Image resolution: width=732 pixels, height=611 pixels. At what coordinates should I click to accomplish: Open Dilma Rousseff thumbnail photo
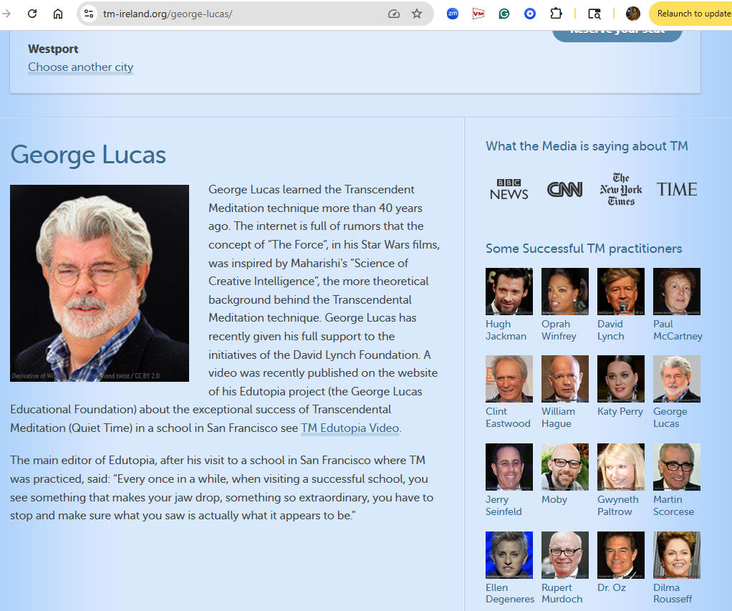point(677,555)
